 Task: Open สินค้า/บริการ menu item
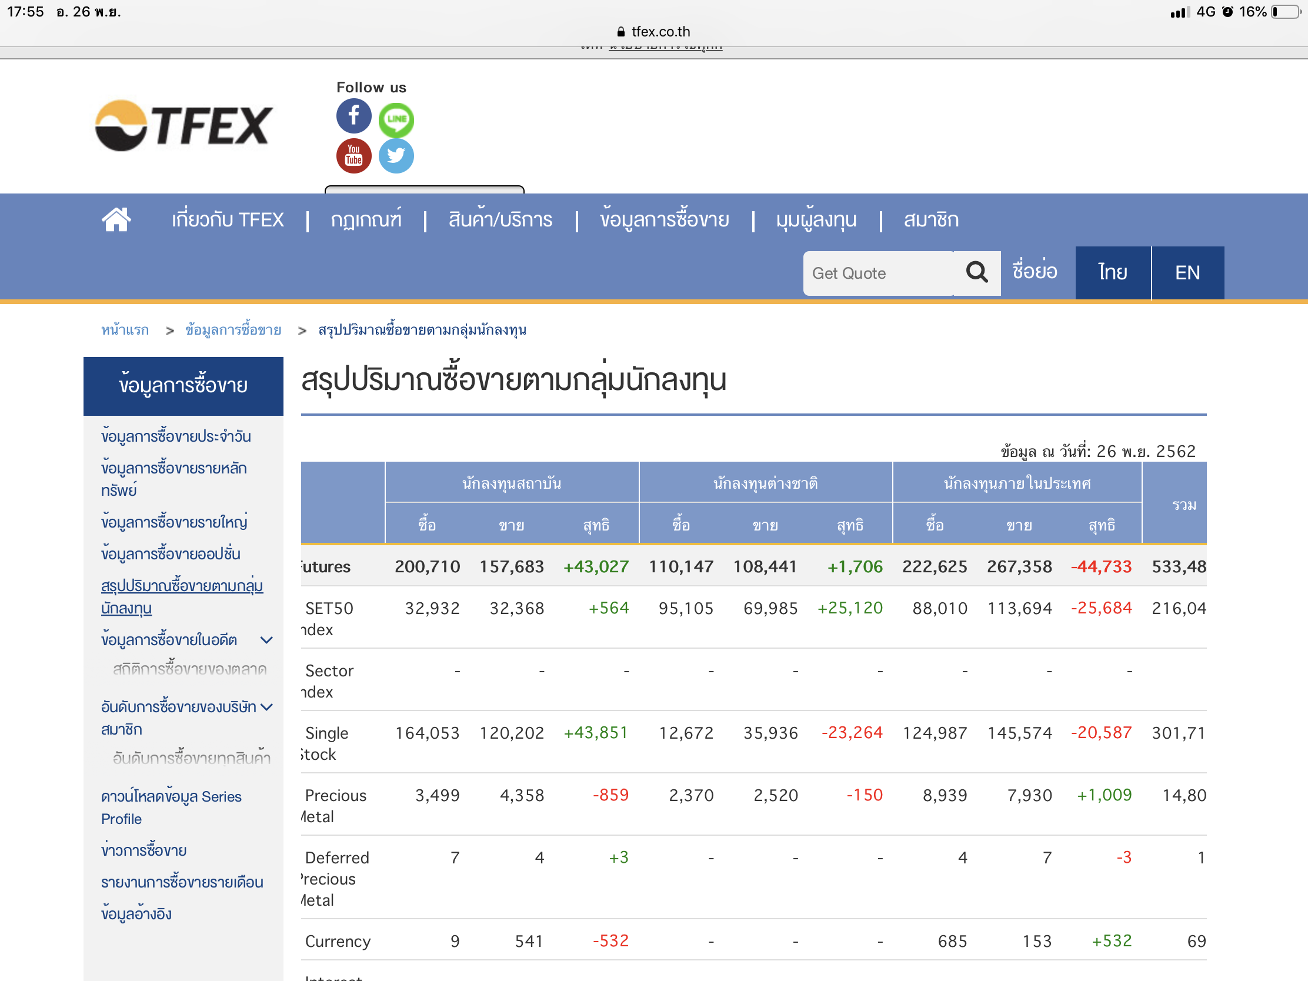(x=500, y=219)
